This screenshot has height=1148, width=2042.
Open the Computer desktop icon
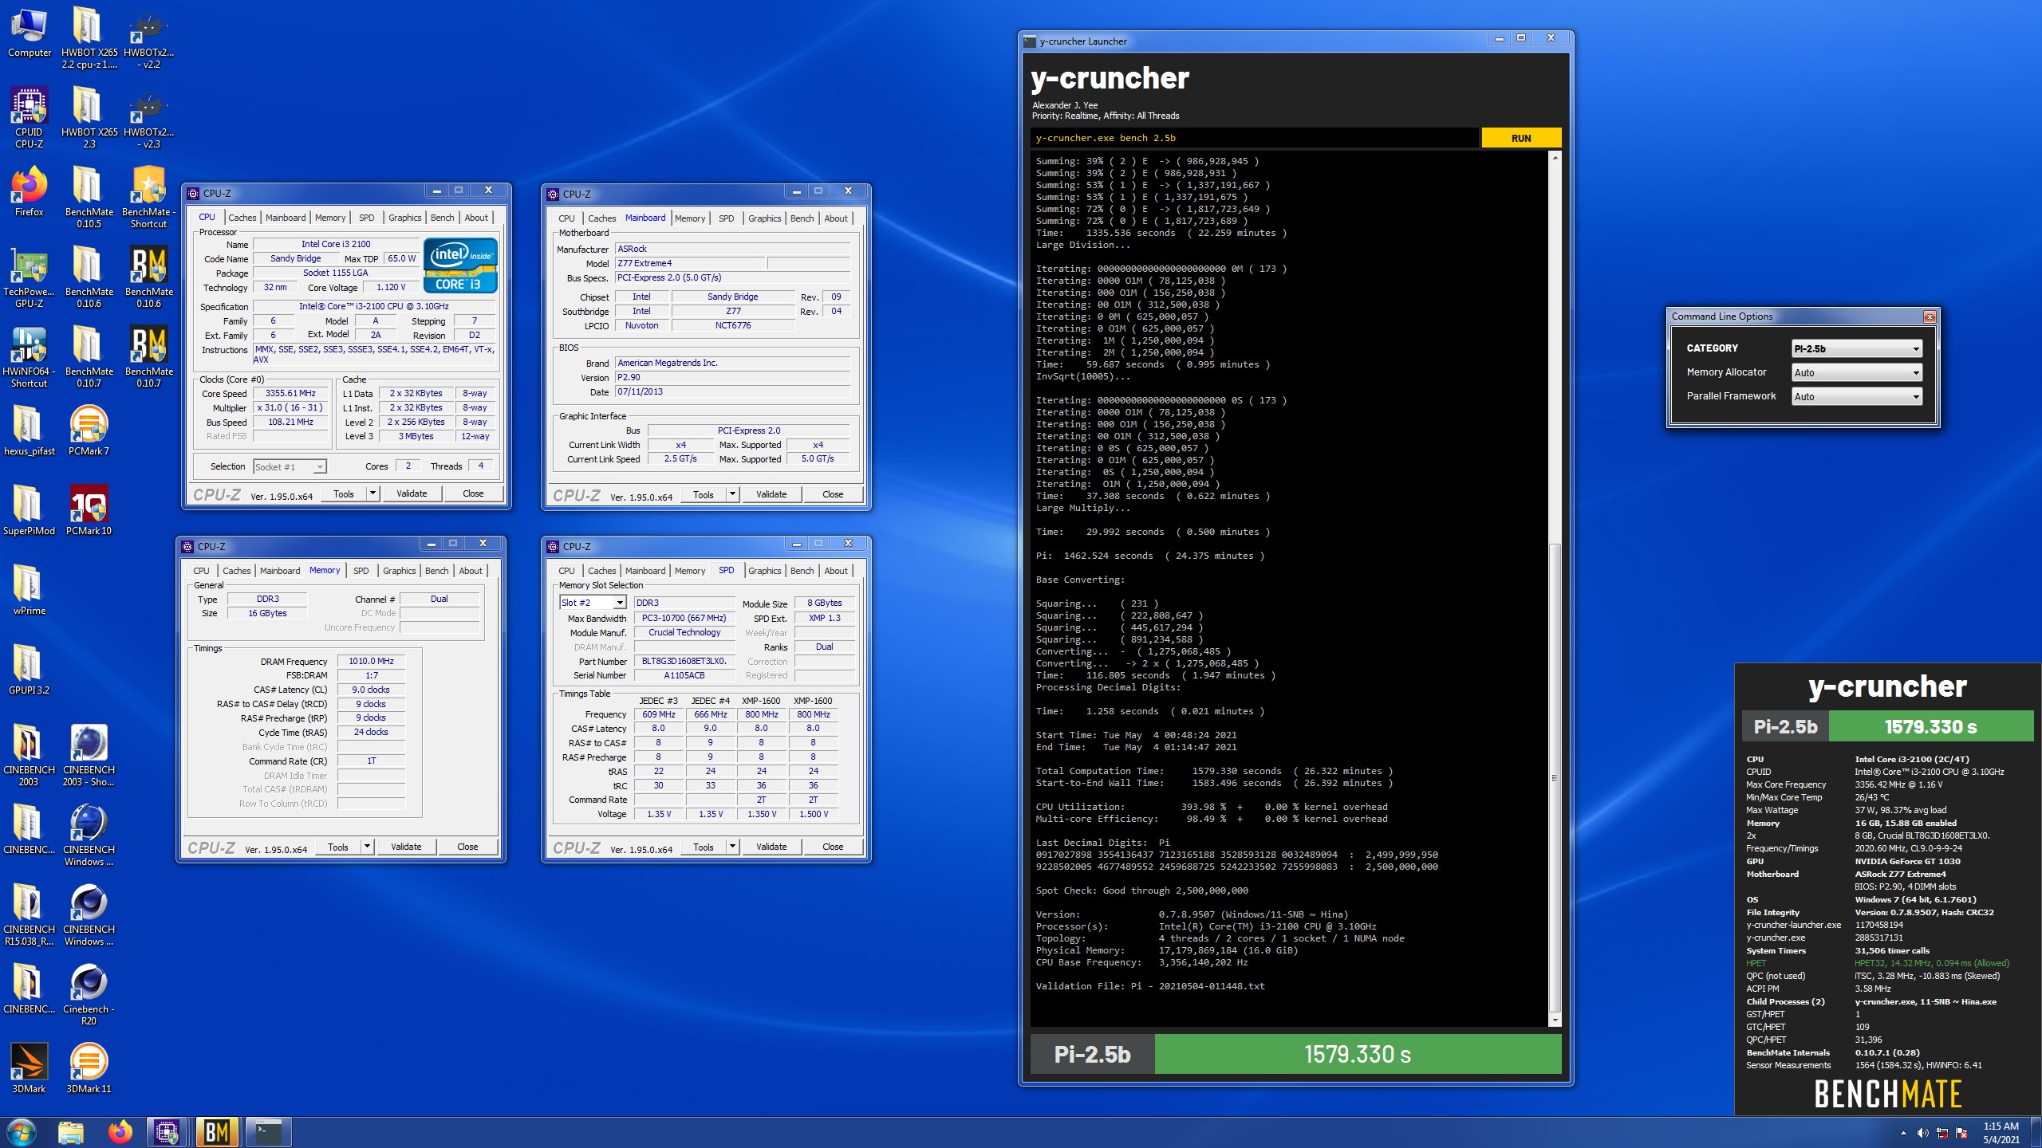pyautogui.click(x=30, y=33)
